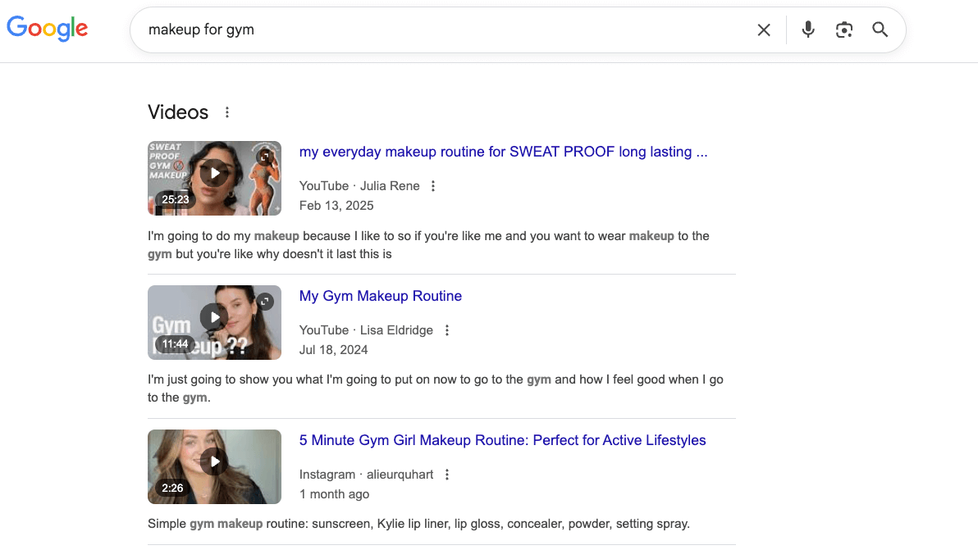Open Google Lens image search
The height and width of the screenshot is (550, 978).
point(843,30)
